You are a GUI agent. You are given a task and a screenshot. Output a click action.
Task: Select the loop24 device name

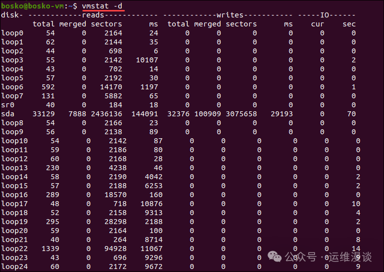tap(14, 267)
